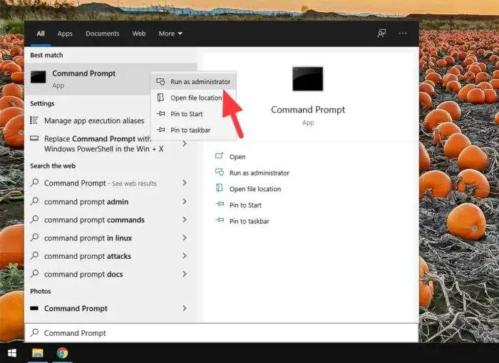Screen dimensions: 499x363
Task: Click Pin to taskbar in right pane
Action: pyautogui.click(x=249, y=221)
